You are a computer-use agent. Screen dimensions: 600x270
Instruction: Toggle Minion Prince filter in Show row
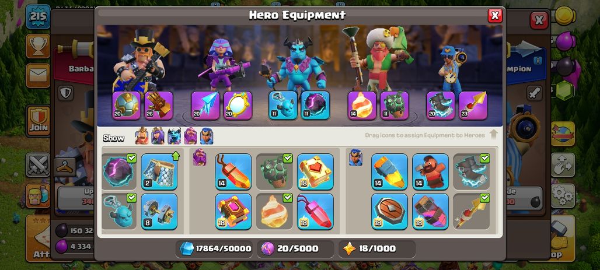(174, 136)
